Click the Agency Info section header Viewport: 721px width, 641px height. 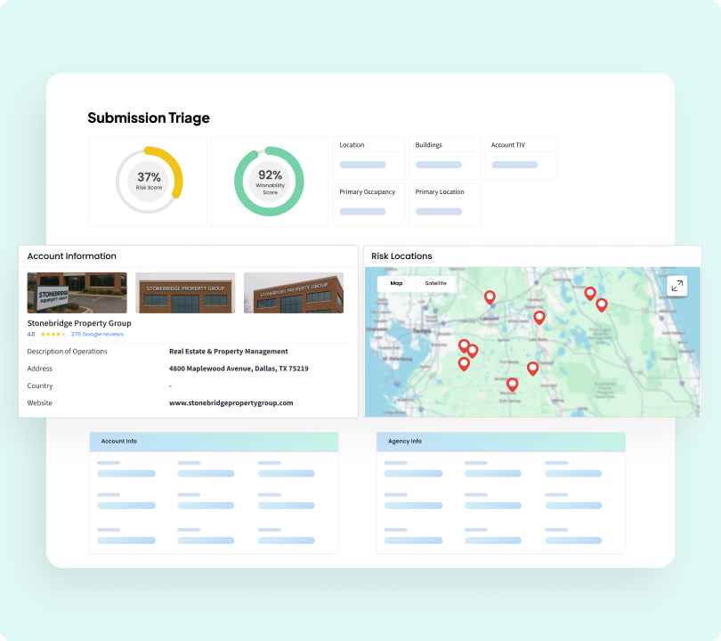point(500,442)
